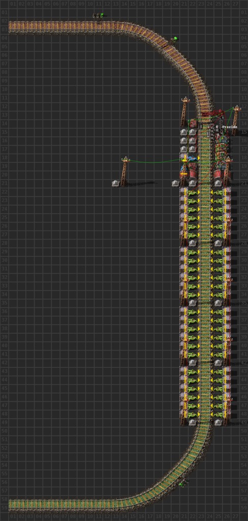Select the row 48 green inserter right of the track
Image resolution: width=248 pixels, height=521 pixels.
point(218,414)
